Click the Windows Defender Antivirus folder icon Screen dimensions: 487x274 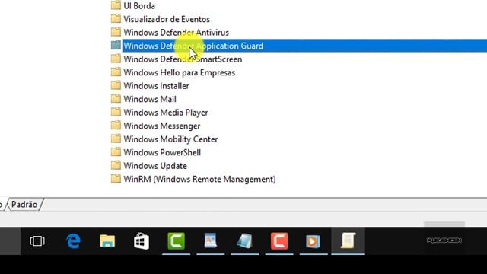click(116, 32)
